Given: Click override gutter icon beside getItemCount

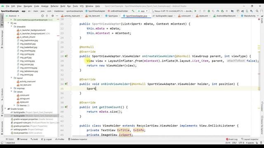Looking at the screenshot, I should 66,107.
